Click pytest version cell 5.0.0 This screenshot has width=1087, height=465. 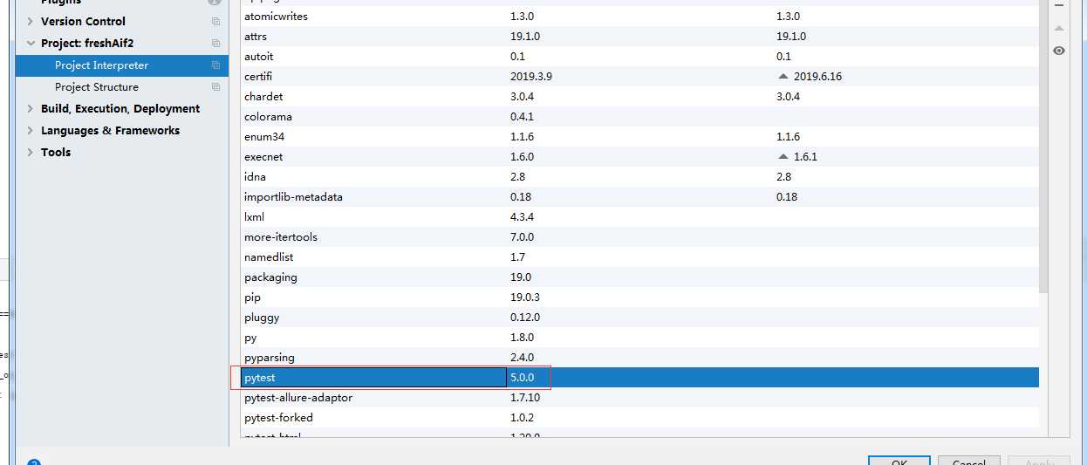(x=523, y=378)
